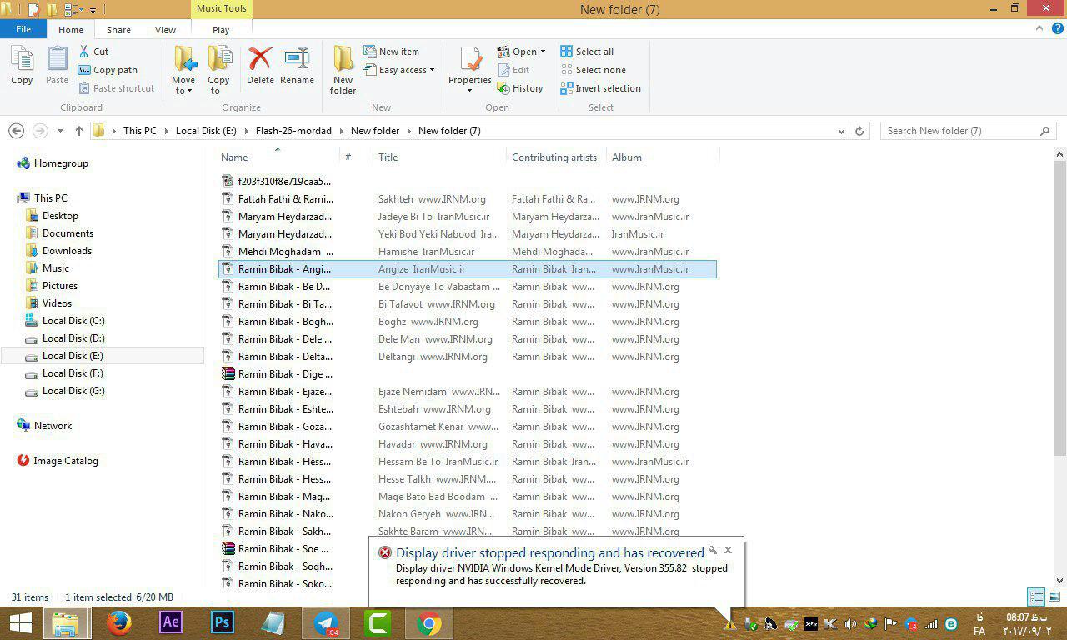Click the Edit button in Open group
1067x640 pixels.
513,70
